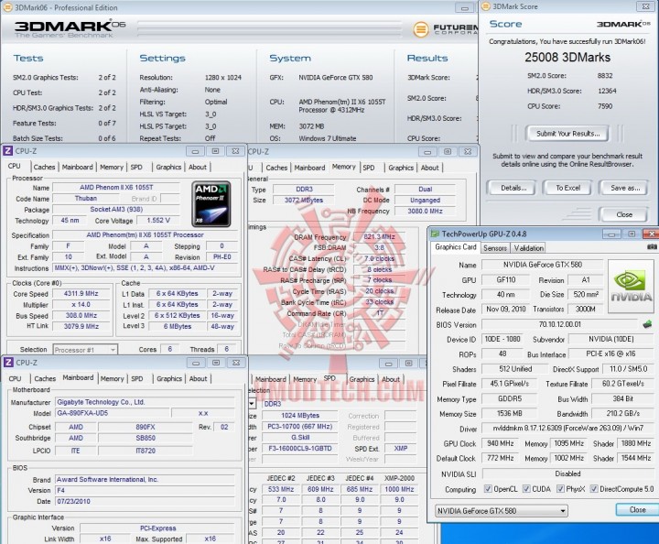Select About tab in the CPU-Z Memory window
659x544 pixels.
click(x=429, y=168)
